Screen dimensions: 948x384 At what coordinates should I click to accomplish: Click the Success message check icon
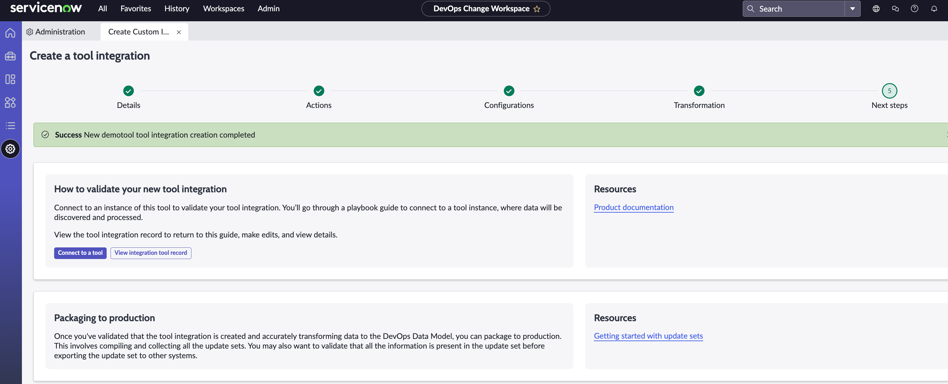point(45,135)
